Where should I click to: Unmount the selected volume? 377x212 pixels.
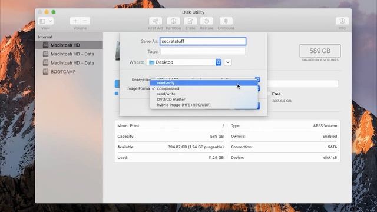click(226, 21)
